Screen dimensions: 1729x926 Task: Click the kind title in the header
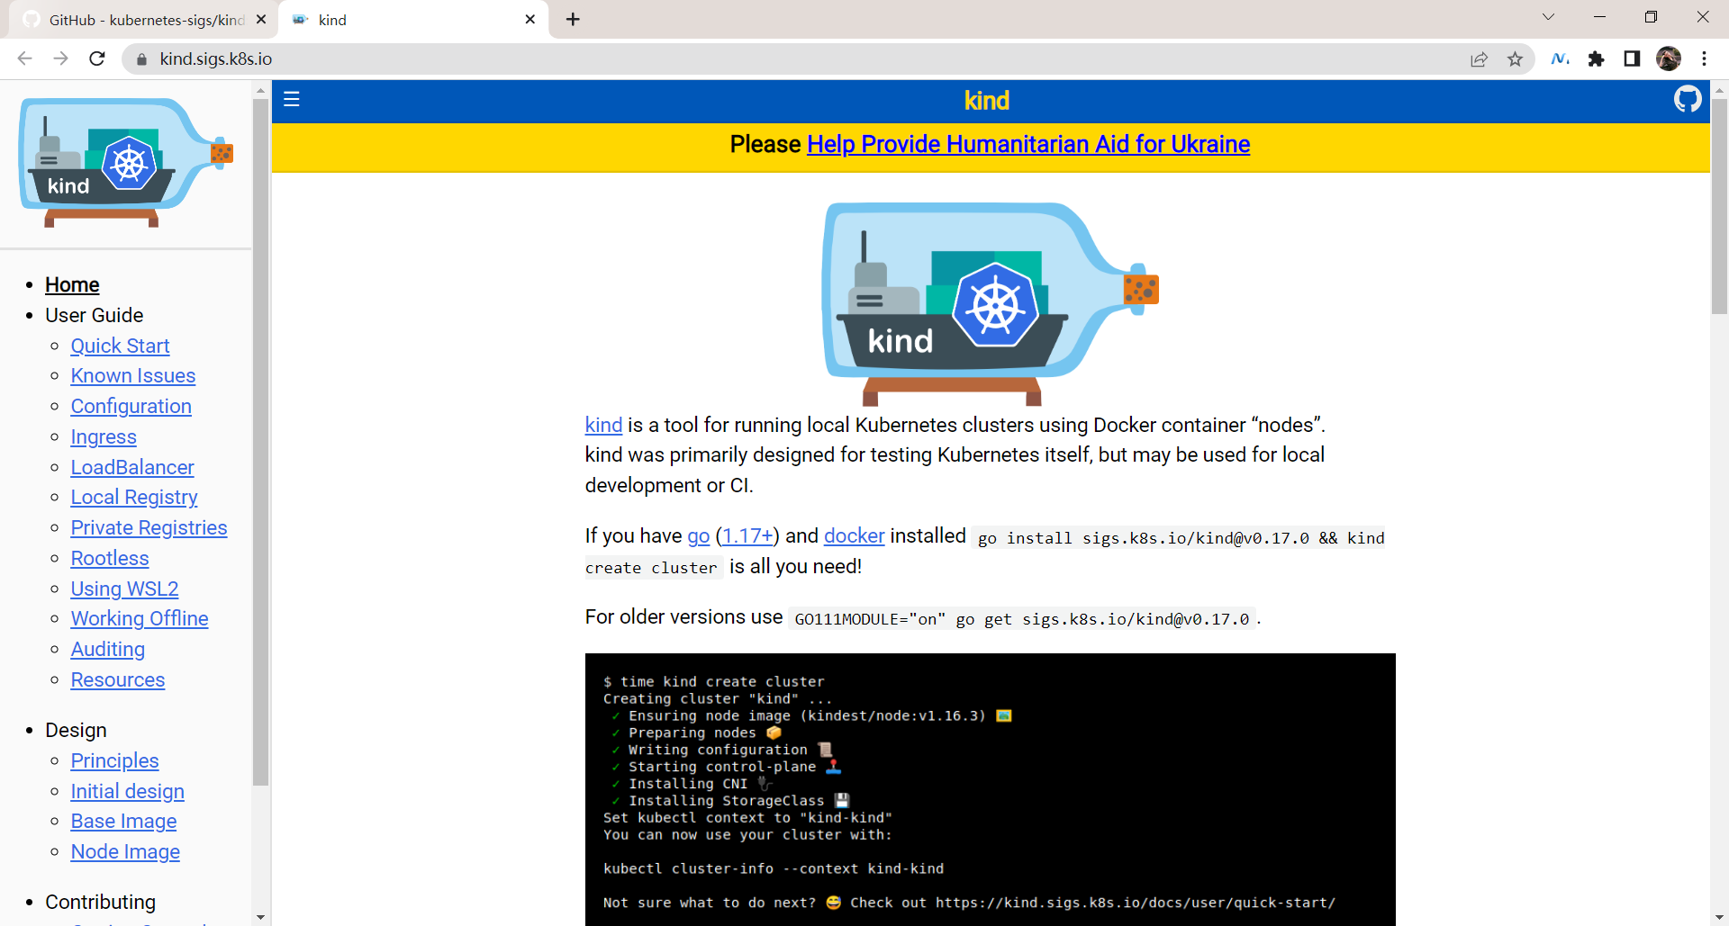click(987, 101)
